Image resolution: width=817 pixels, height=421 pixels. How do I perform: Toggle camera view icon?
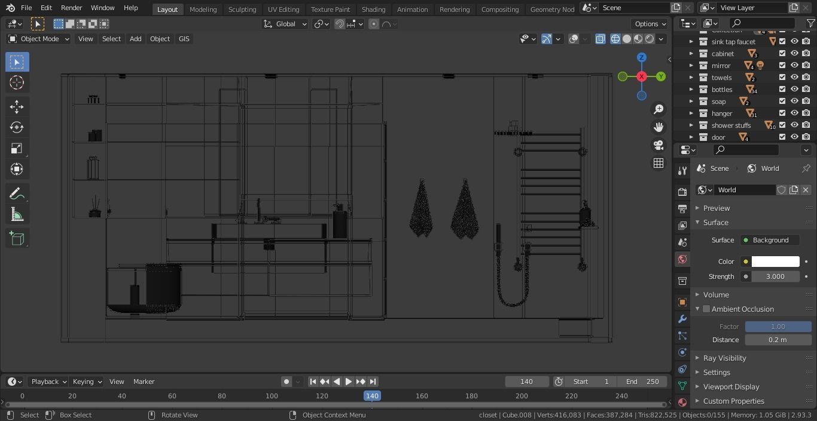click(x=659, y=145)
